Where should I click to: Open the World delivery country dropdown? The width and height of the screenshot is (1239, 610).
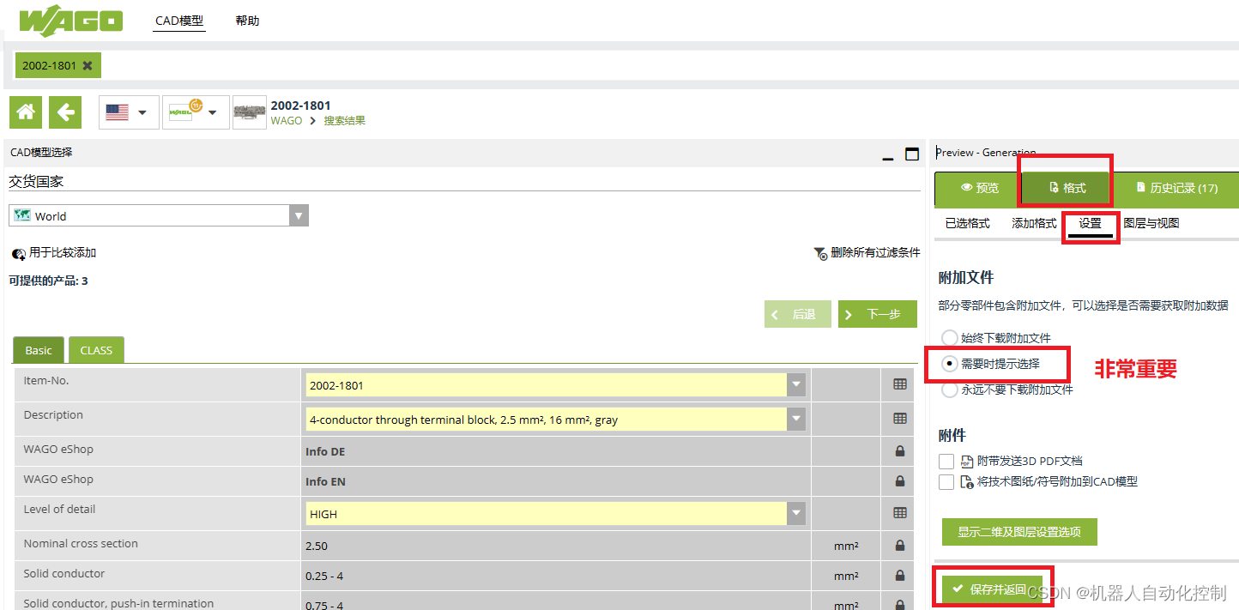(x=159, y=215)
